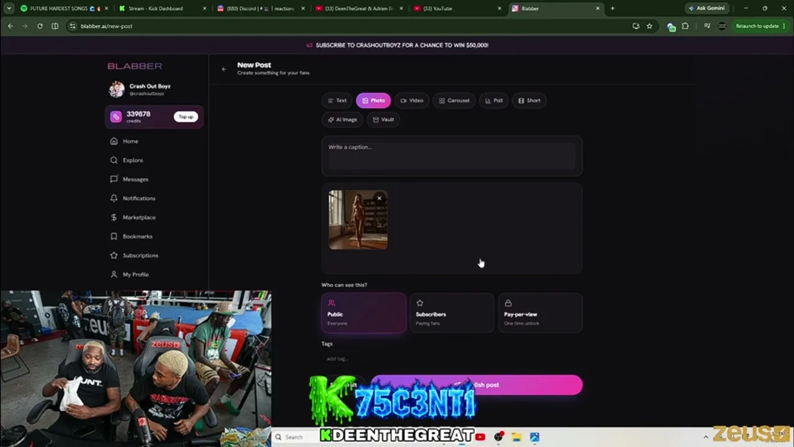The height and width of the screenshot is (447, 794).
Task: Go to My Profile in sidebar
Action: pyautogui.click(x=129, y=274)
